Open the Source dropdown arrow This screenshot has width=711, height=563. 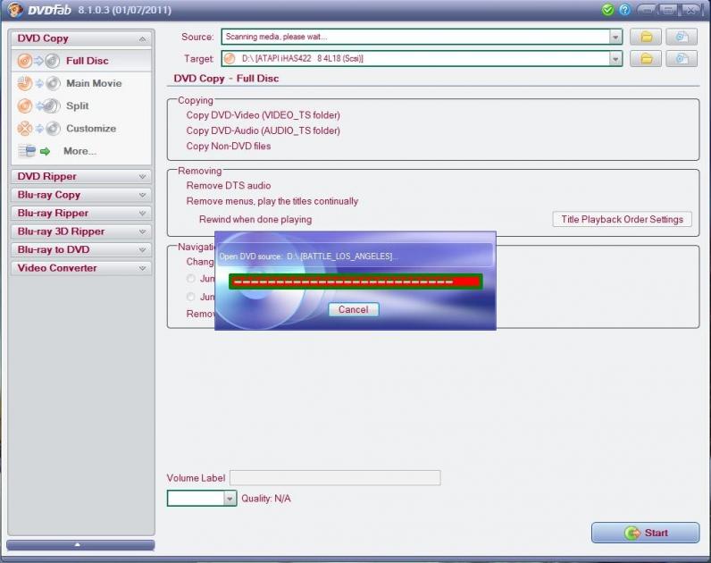pyautogui.click(x=615, y=37)
